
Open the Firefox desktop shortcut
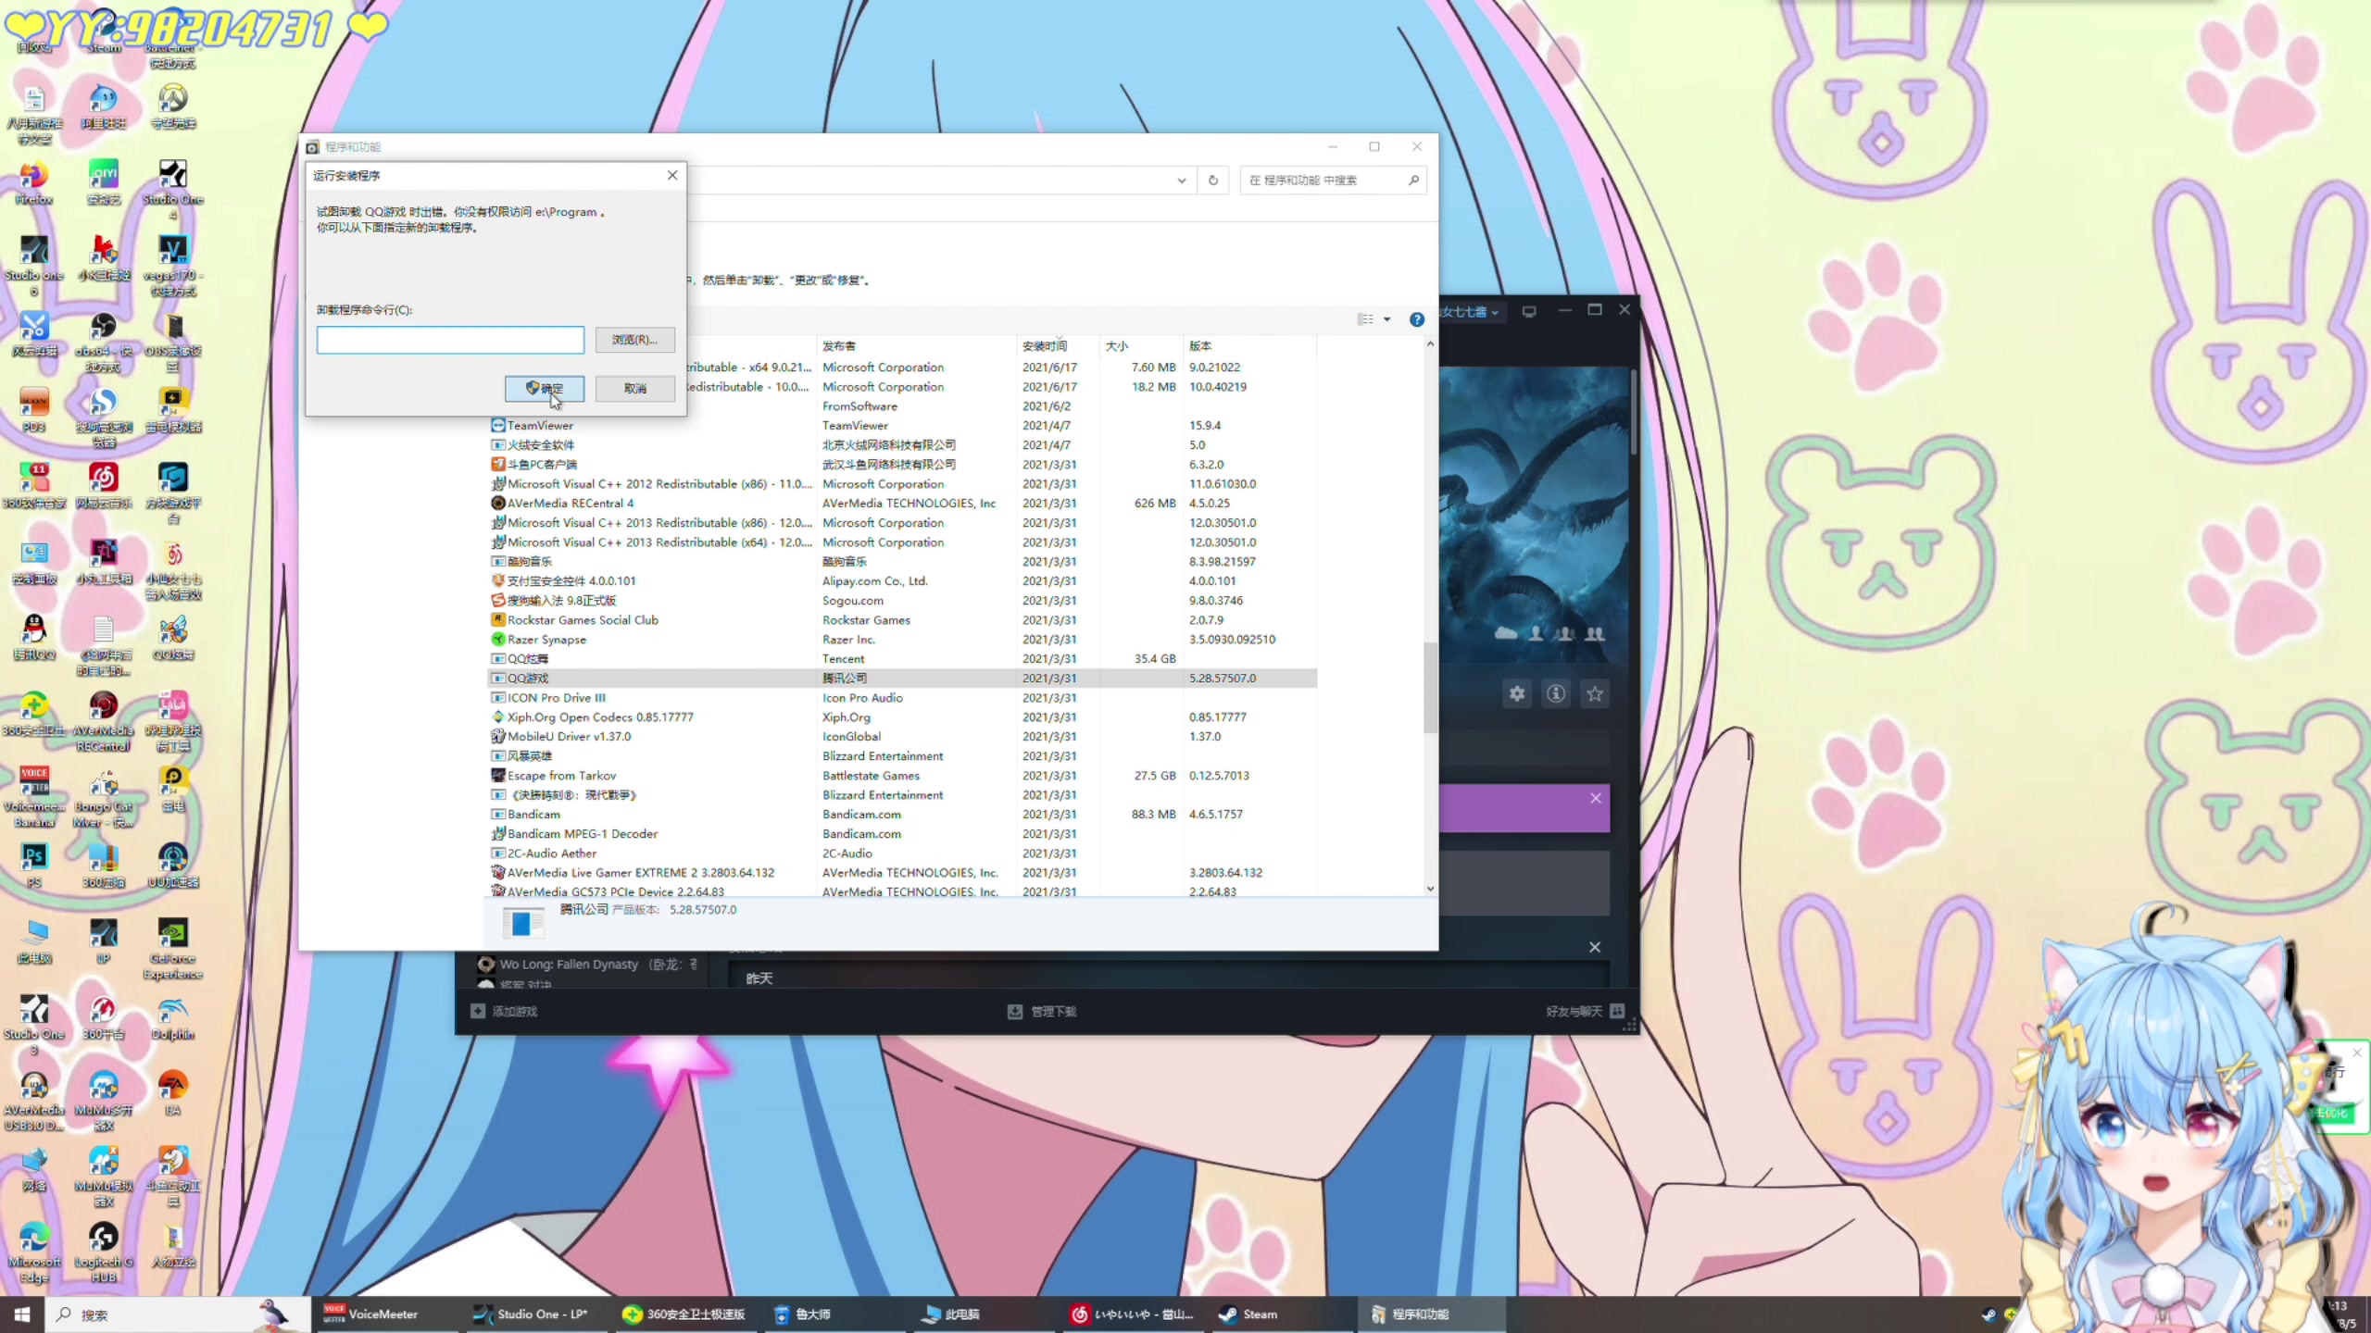[x=34, y=183]
